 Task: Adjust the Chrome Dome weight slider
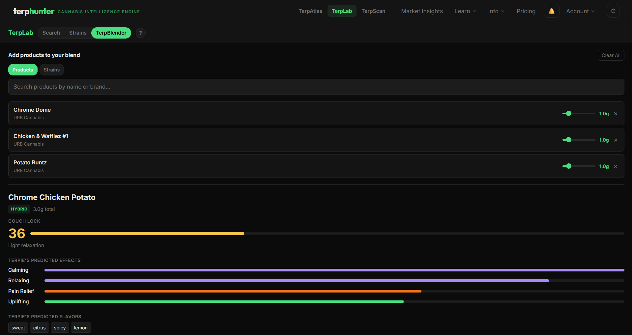click(x=569, y=113)
